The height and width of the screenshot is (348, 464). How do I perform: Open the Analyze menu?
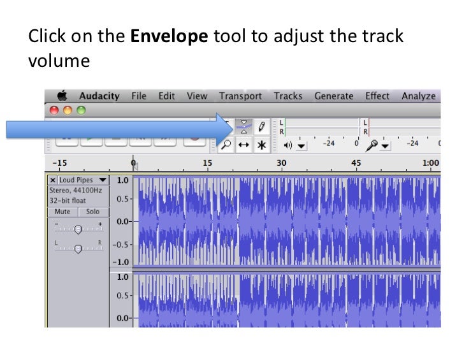pos(419,96)
